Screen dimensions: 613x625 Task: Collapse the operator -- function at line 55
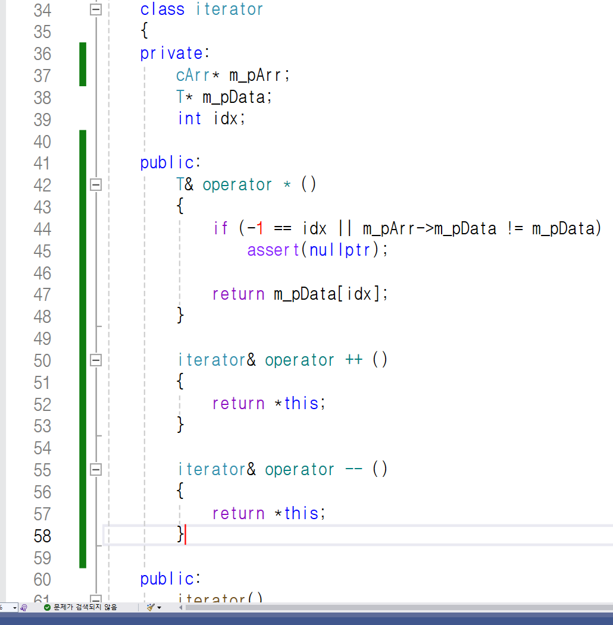(96, 470)
